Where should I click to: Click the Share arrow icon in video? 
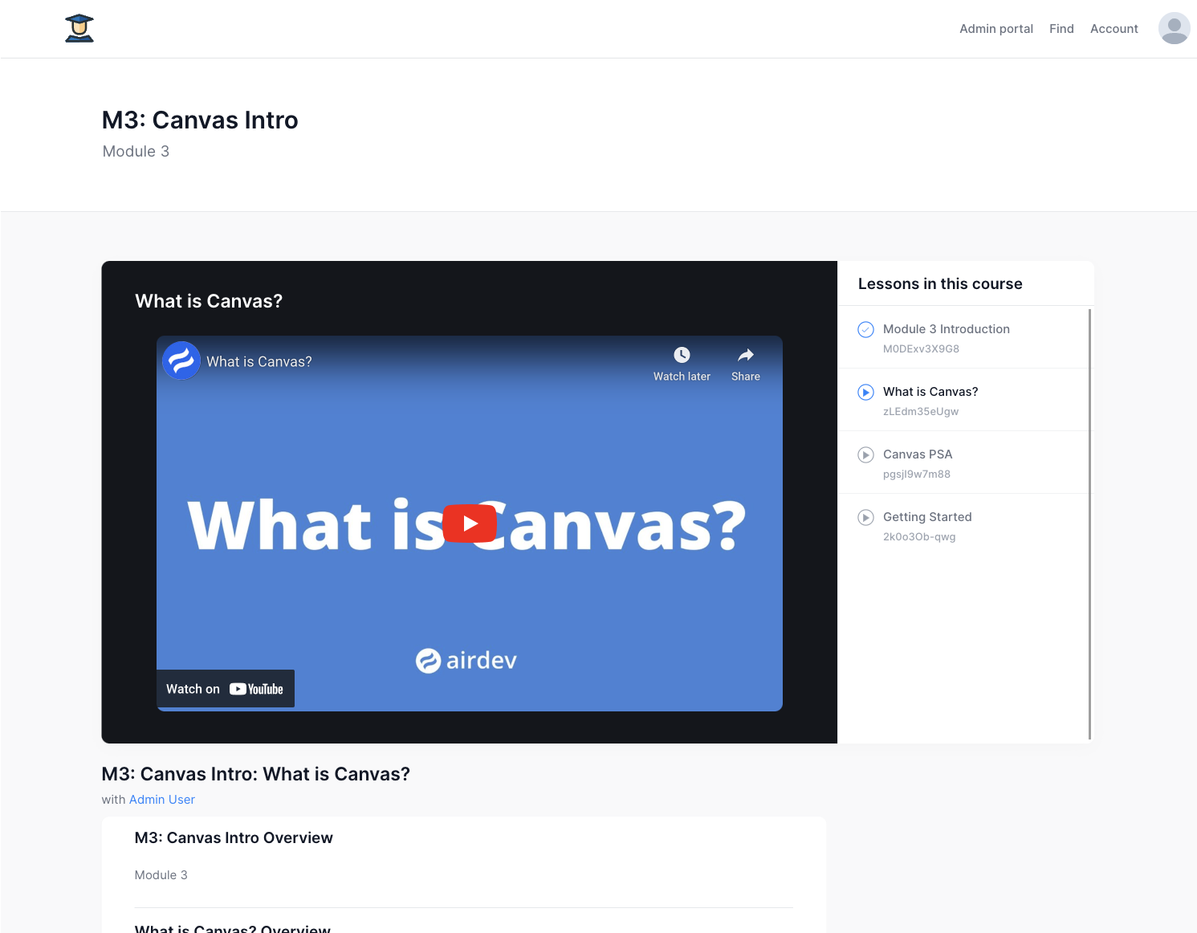click(746, 355)
